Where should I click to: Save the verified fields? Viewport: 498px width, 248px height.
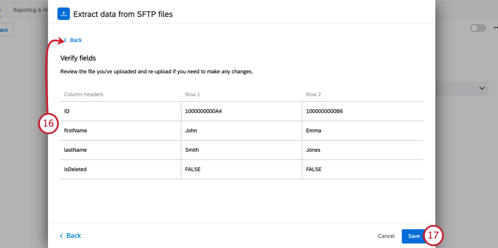click(414, 236)
